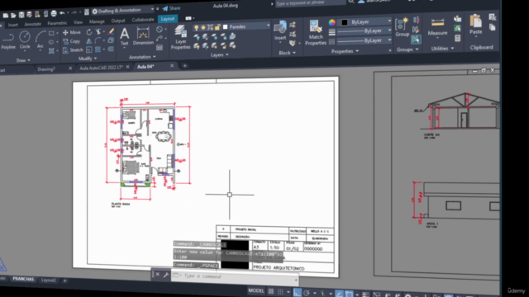Viewport: 529px width, 297px height.
Task: Activate the Move tool
Action: pyautogui.click(x=72, y=33)
